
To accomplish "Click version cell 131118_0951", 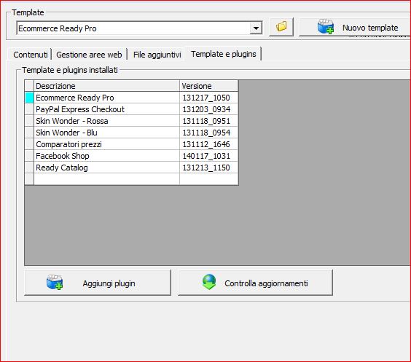I will 209,121.
